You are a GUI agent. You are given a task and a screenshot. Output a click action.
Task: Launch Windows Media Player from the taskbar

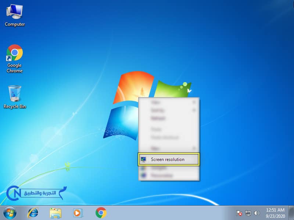coord(78,213)
